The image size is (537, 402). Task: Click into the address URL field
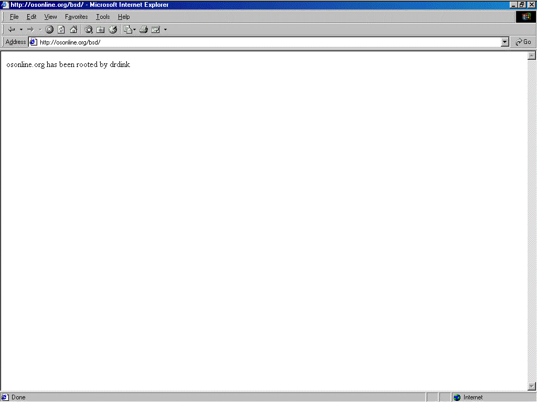[262, 42]
